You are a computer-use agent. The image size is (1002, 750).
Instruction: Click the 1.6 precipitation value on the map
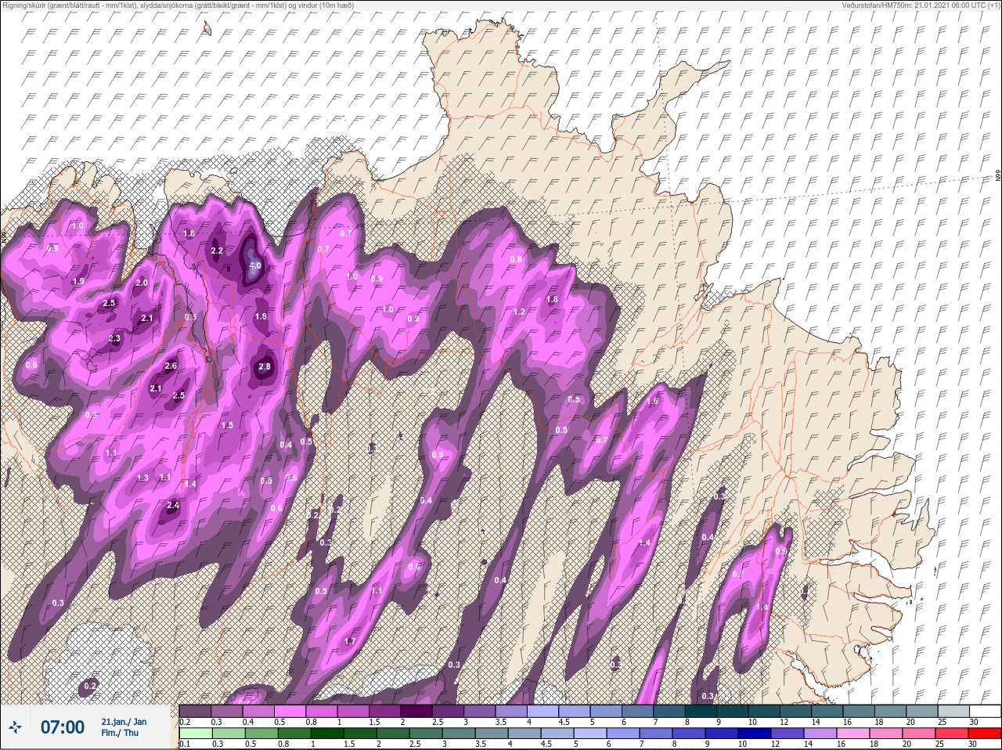[x=653, y=401]
